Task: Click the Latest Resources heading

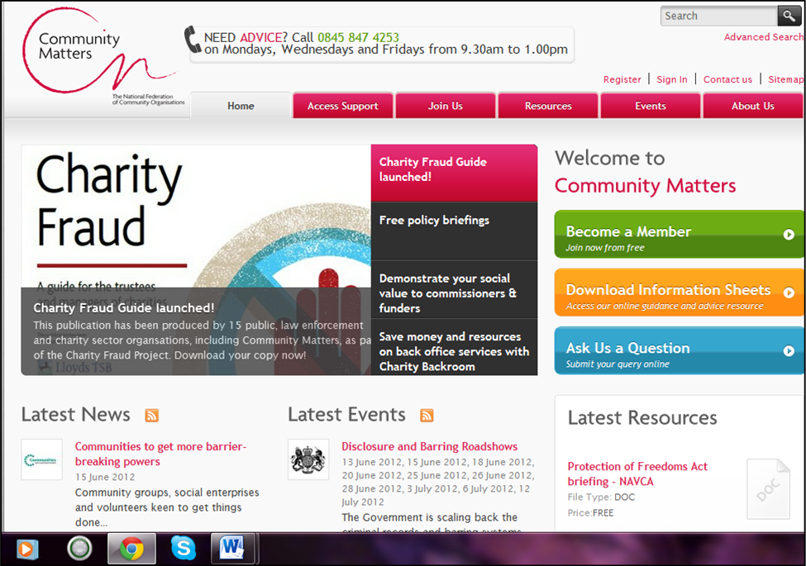Action: coord(642,418)
